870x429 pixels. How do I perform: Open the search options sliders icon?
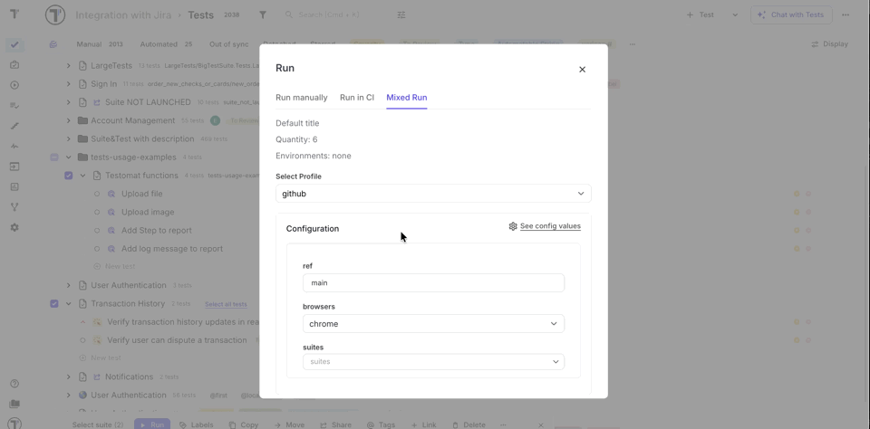[401, 15]
